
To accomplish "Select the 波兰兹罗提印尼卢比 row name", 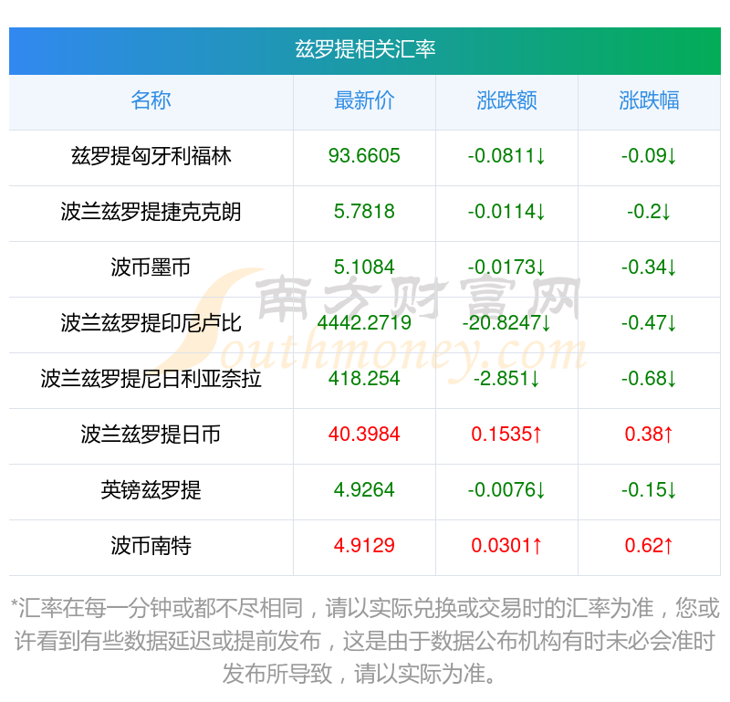I will pyautogui.click(x=151, y=323).
